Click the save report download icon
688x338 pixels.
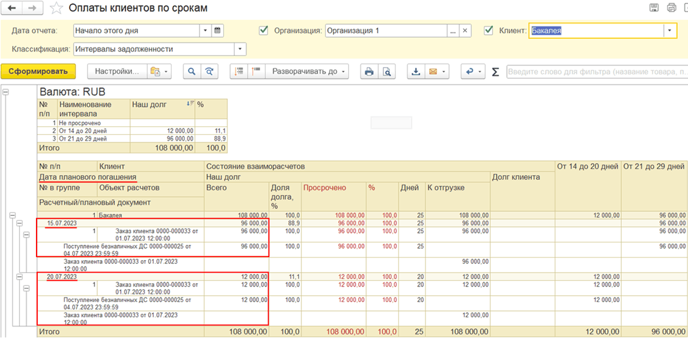415,72
